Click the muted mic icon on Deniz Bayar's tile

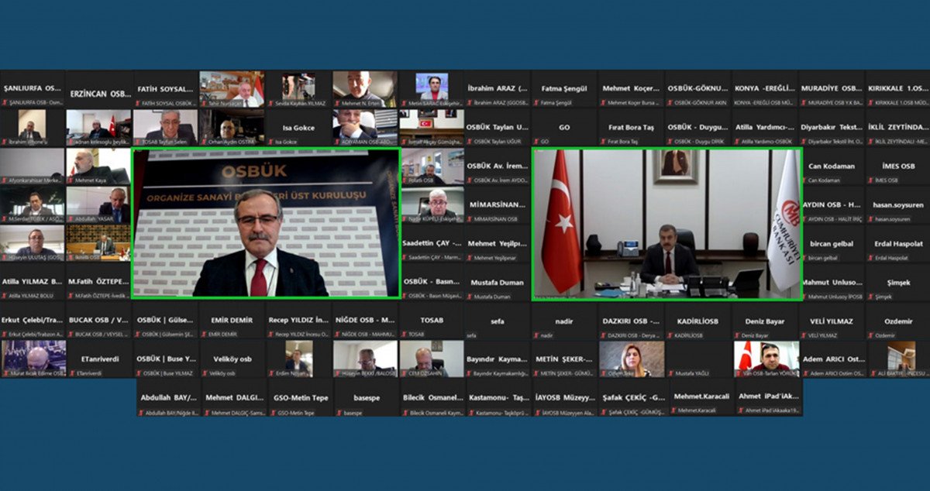pos(736,335)
